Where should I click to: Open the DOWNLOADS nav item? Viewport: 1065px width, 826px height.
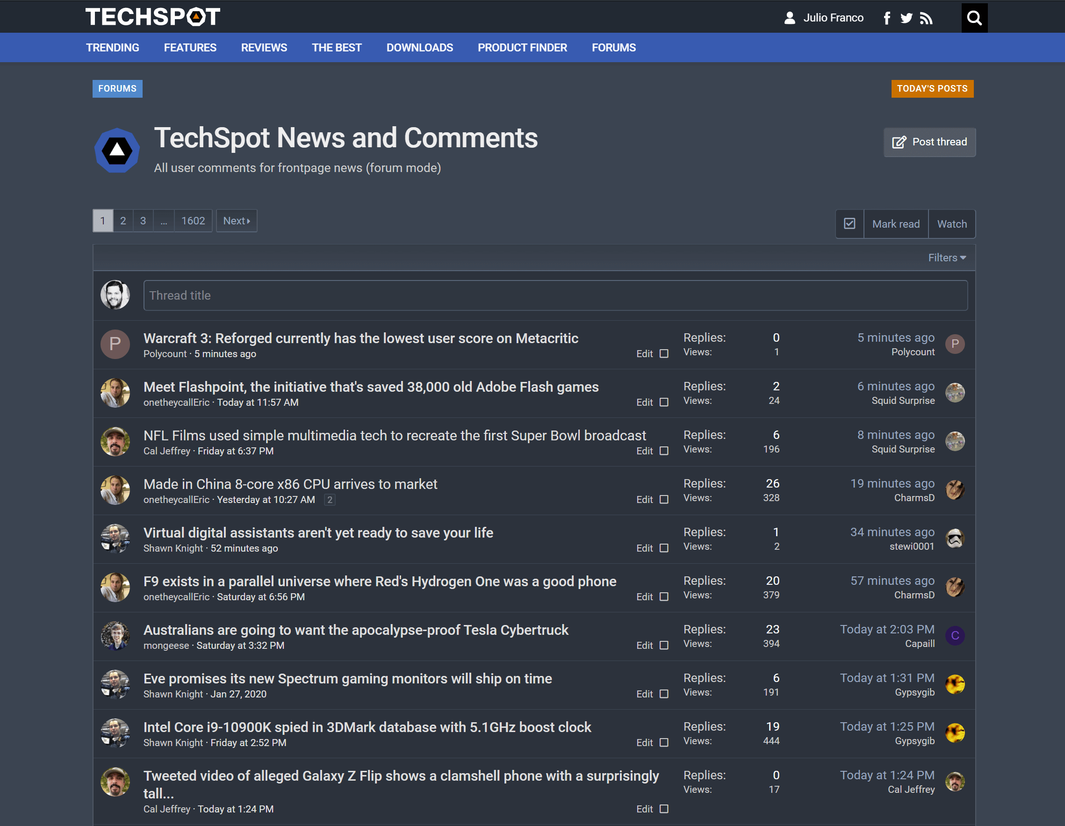(419, 47)
